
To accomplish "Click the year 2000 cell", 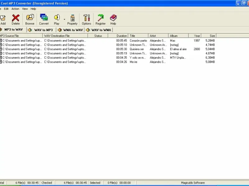I will pyautogui.click(x=197, y=49).
